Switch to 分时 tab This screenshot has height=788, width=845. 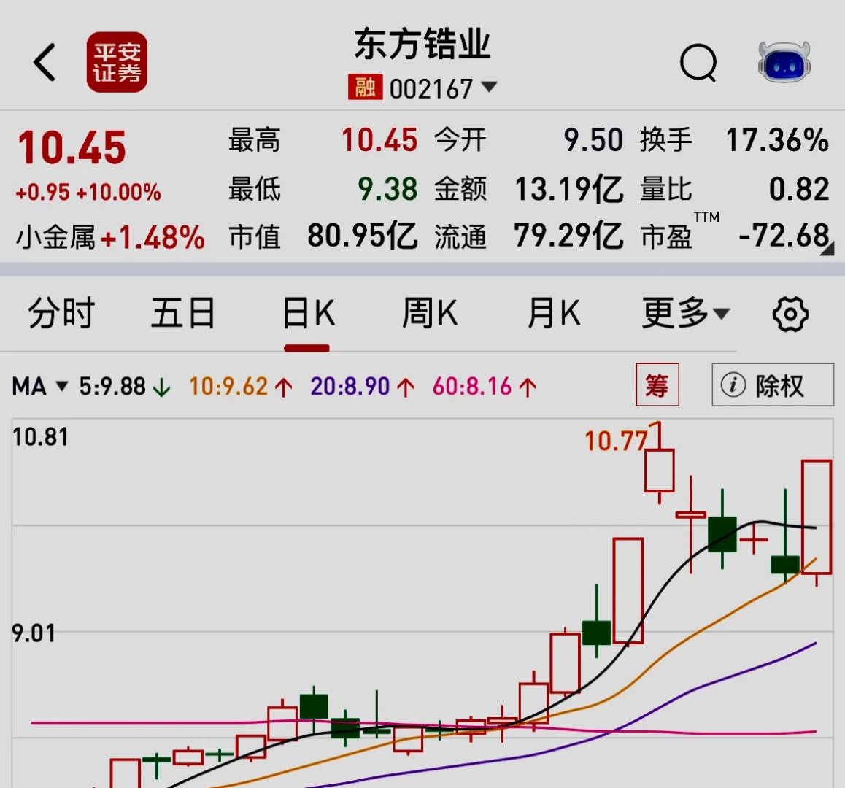coord(61,313)
